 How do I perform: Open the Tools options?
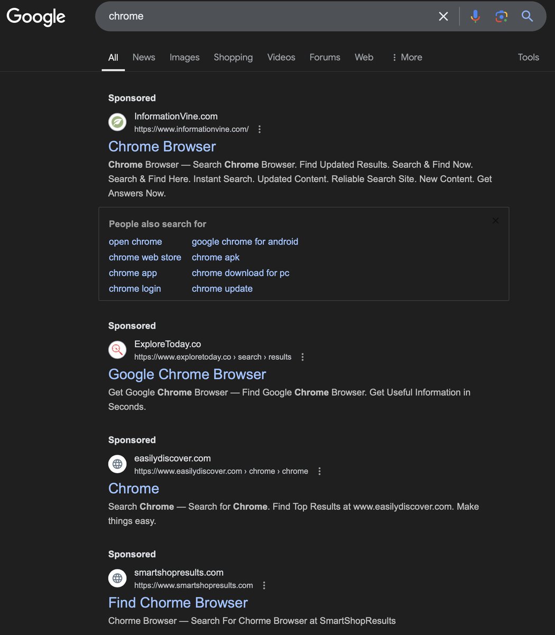(528, 57)
